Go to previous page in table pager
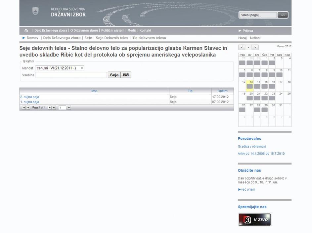Image resolution: width=312 pixels, height=233 pixels. pyautogui.click(x=28, y=108)
